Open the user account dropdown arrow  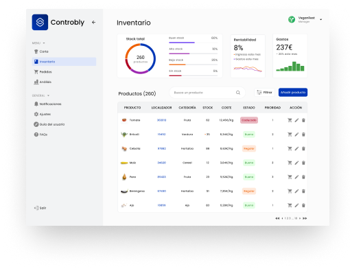pos(320,19)
